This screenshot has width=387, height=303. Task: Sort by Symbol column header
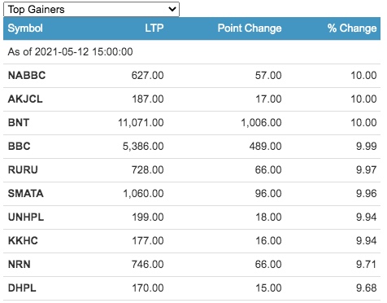(25, 29)
